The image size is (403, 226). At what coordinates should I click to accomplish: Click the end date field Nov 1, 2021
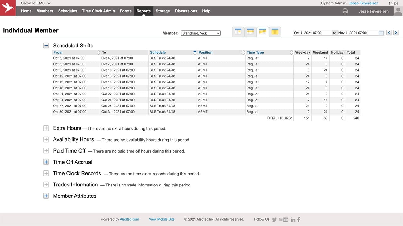pyautogui.click(x=358, y=33)
